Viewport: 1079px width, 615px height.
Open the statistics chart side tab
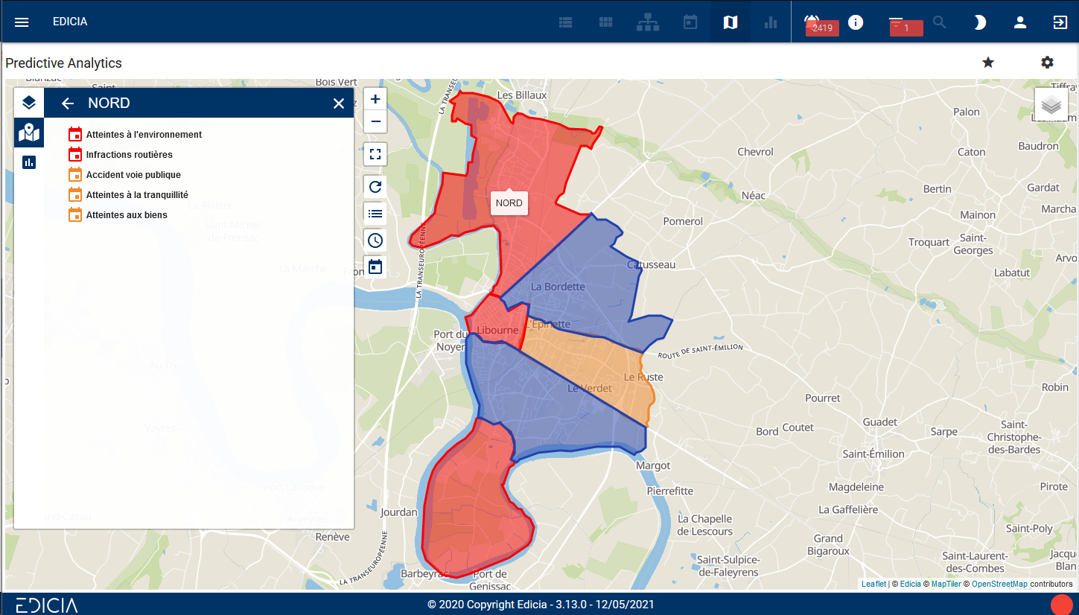pyautogui.click(x=29, y=162)
